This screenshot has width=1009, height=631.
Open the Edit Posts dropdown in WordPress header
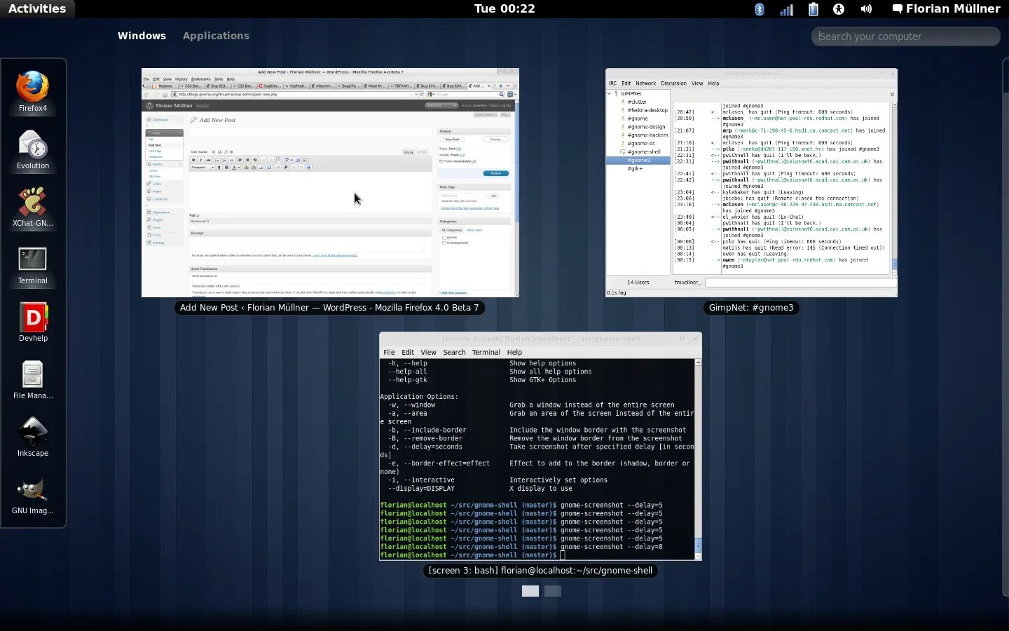coord(441,105)
